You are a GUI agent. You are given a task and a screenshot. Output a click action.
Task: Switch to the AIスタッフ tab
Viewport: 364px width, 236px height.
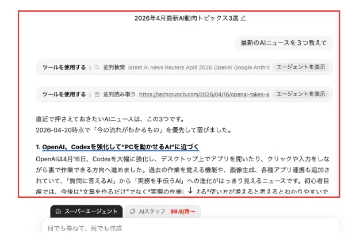pos(162,211)
